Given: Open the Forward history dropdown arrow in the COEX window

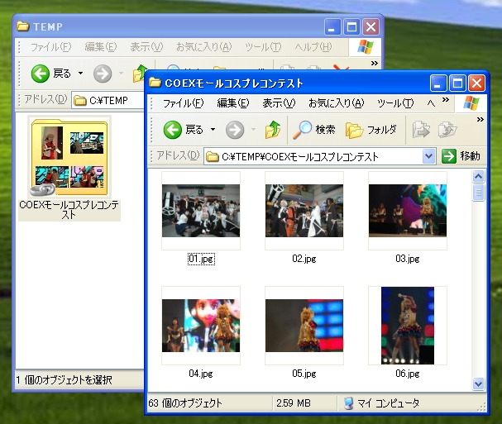Looking at the screenshot, I should pos(253,130).
